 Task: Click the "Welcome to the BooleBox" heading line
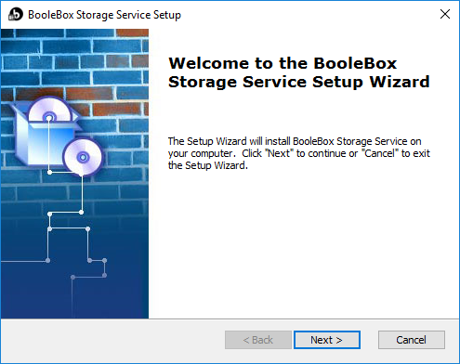pos(283,63)
